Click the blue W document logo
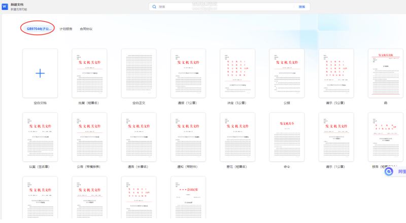The width and height of the screenshot is (406, 223). pyautogui.click(x=5, y=7)
